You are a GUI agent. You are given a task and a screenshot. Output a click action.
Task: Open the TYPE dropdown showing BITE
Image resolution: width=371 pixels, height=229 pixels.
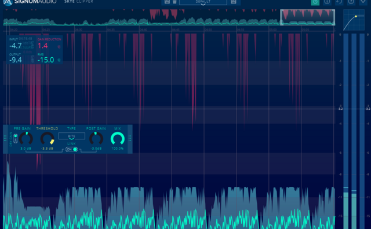point(72,136)
